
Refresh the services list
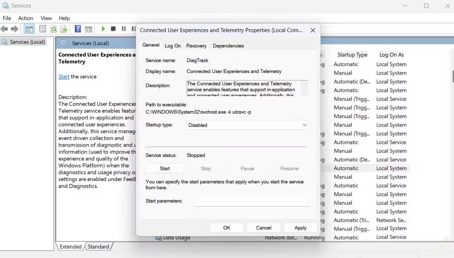pos(54,29)
